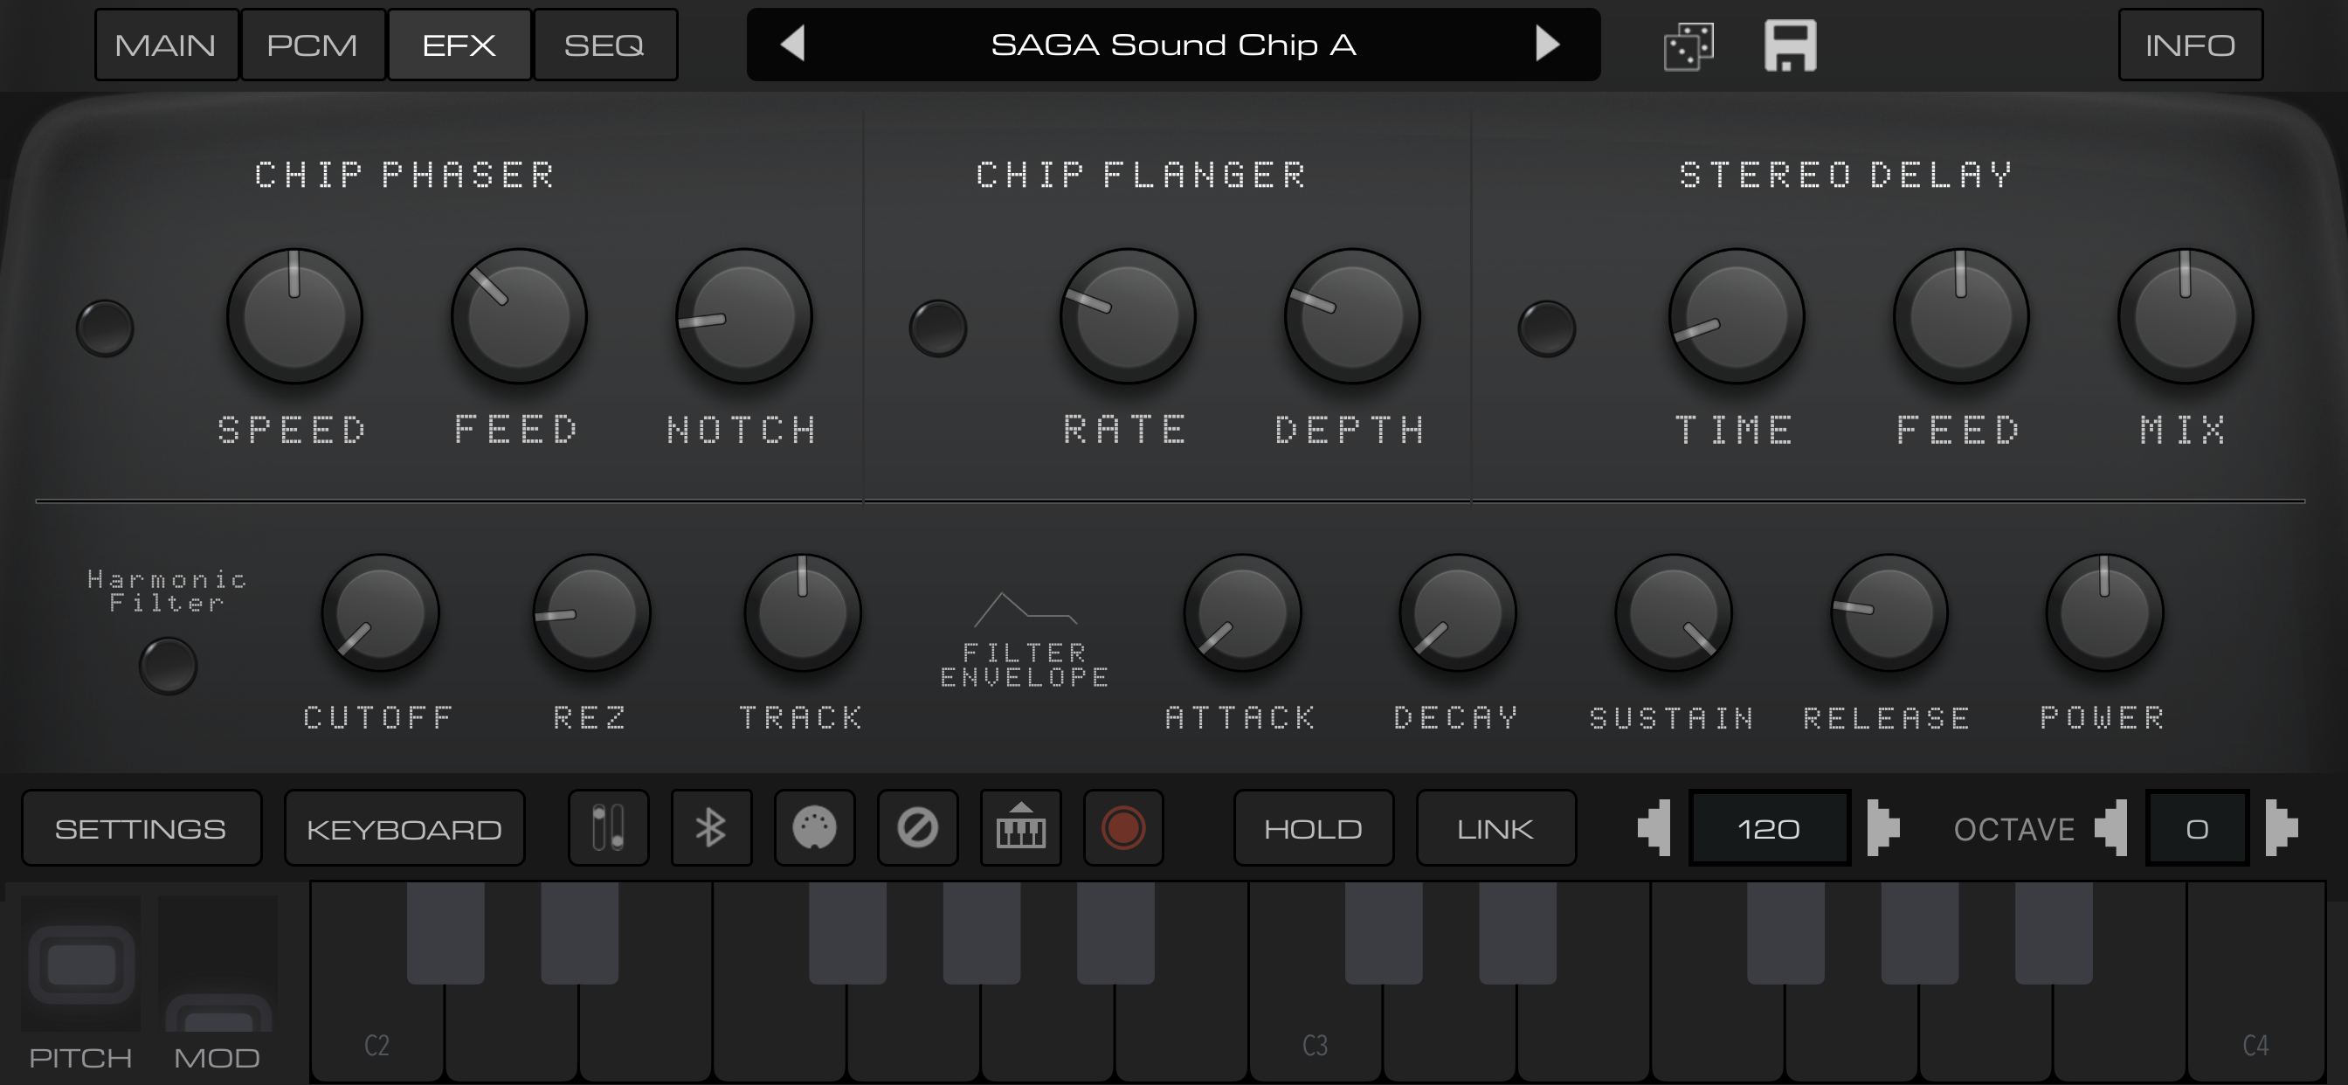Screen dimensions: 2348x1085
Task: Go to the previous preset with the left arrow
Action: point(793,45)
